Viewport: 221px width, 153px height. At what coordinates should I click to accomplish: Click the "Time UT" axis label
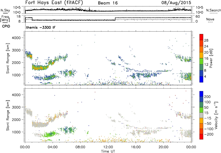point(108,151)
